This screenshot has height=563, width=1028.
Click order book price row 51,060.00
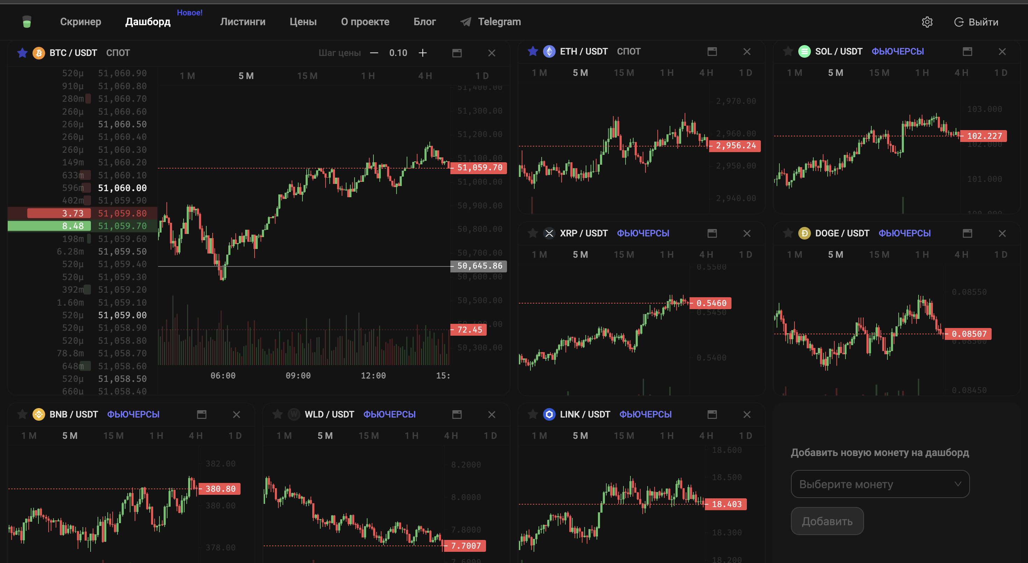(x=83, y=187)
